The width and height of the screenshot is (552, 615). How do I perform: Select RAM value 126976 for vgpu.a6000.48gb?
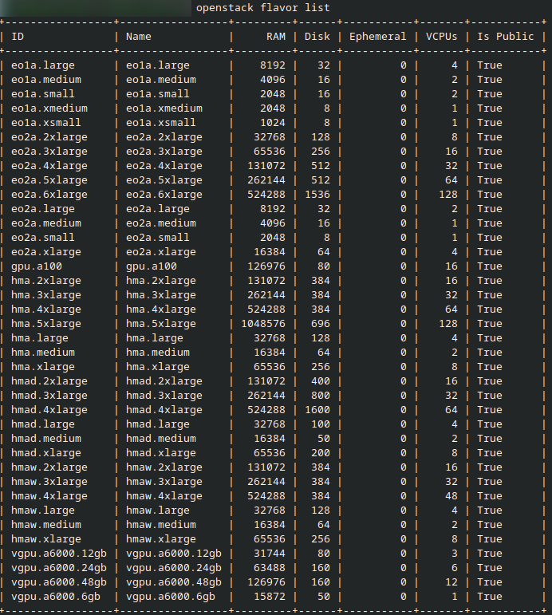click(x=266, y=582)
